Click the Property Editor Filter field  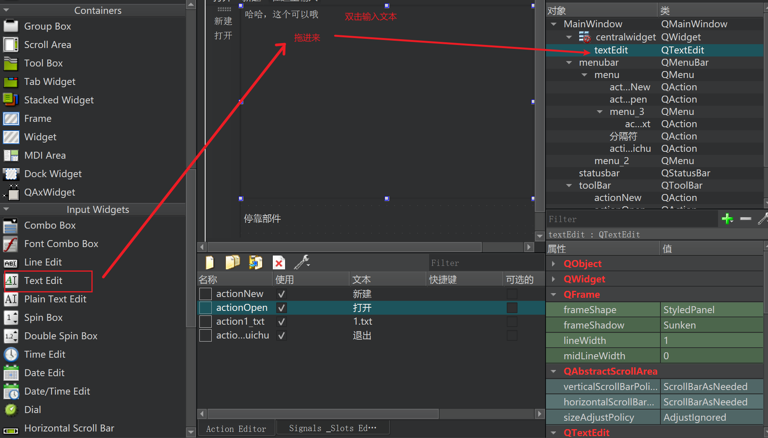(x=632, y=219)
